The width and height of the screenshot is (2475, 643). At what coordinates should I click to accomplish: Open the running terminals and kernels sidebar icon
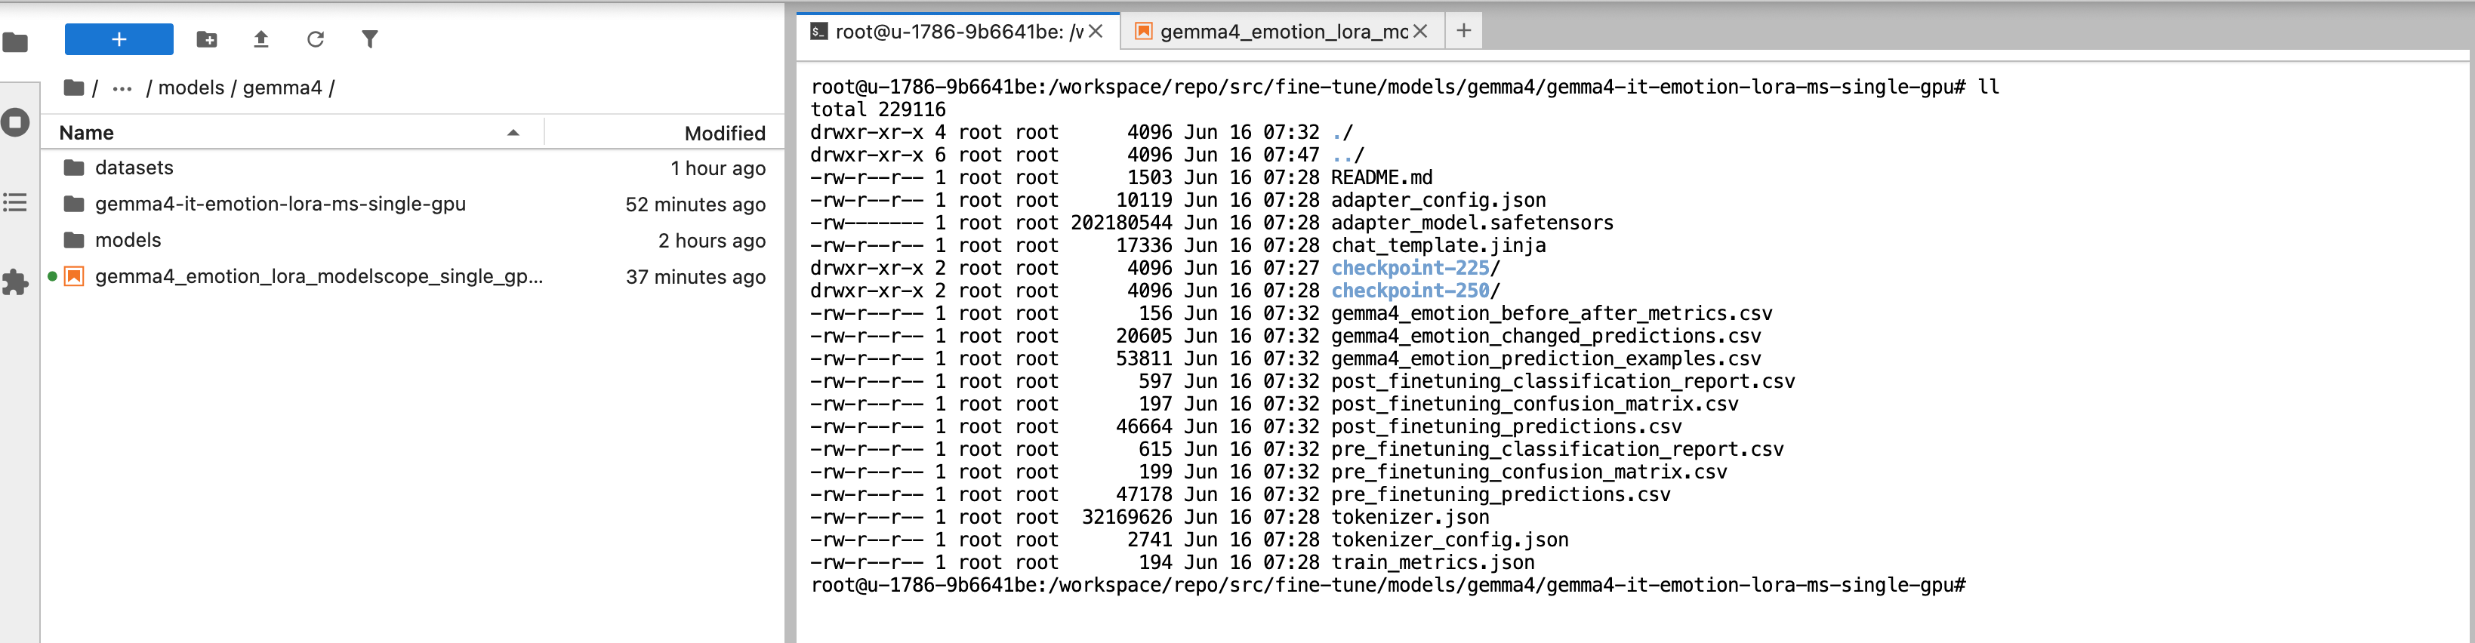15,123
